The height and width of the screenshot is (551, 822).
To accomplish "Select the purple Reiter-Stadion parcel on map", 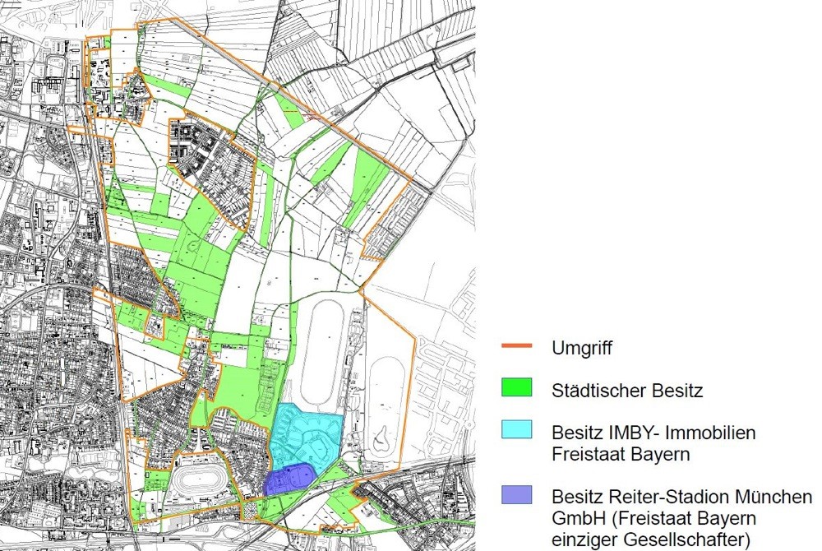I will point(288,479).
